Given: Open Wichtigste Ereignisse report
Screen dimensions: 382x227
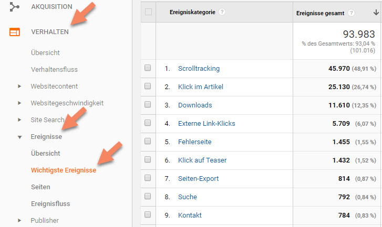Looking at the screenshot, I should (x=64, y=170).
